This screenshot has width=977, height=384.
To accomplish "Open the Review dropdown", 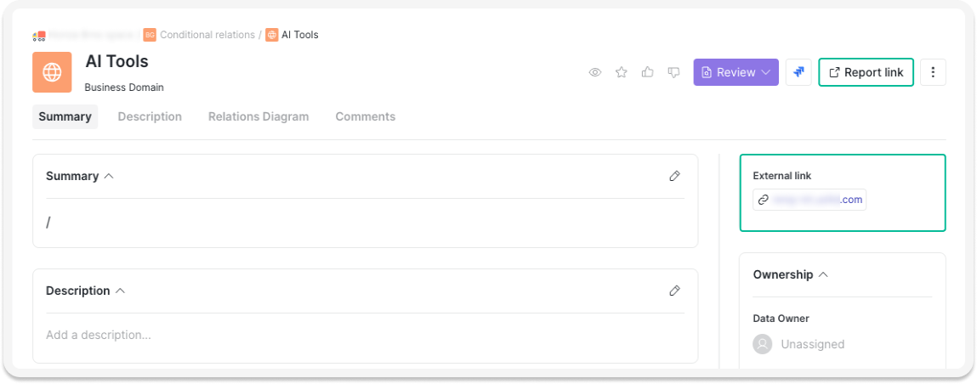I will (736, 73).
